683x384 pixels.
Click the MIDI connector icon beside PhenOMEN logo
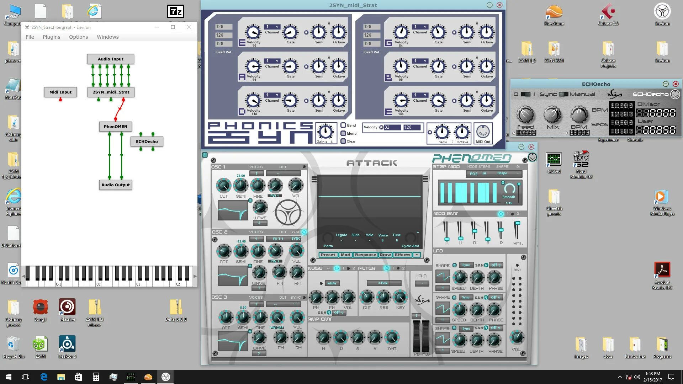[x=532, y=157]
